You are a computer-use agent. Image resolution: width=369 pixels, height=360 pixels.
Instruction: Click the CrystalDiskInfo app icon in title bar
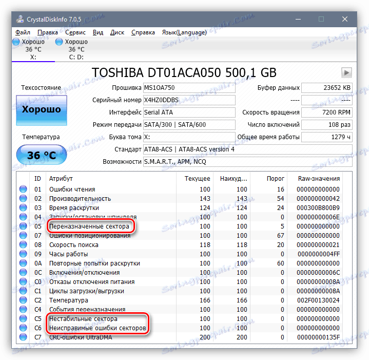[20, 18]
